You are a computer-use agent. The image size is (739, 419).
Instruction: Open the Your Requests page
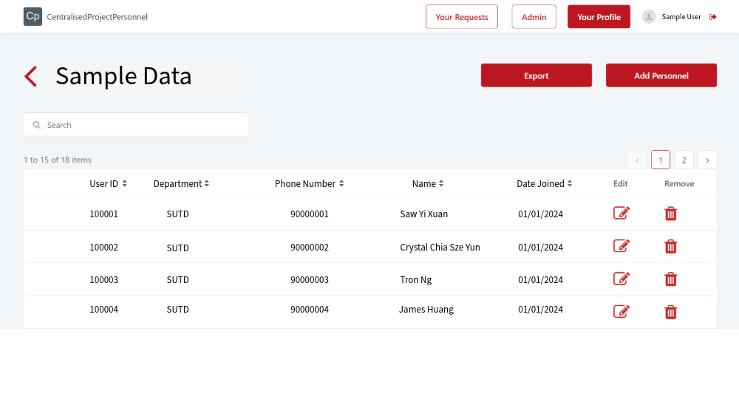point(462,17)
